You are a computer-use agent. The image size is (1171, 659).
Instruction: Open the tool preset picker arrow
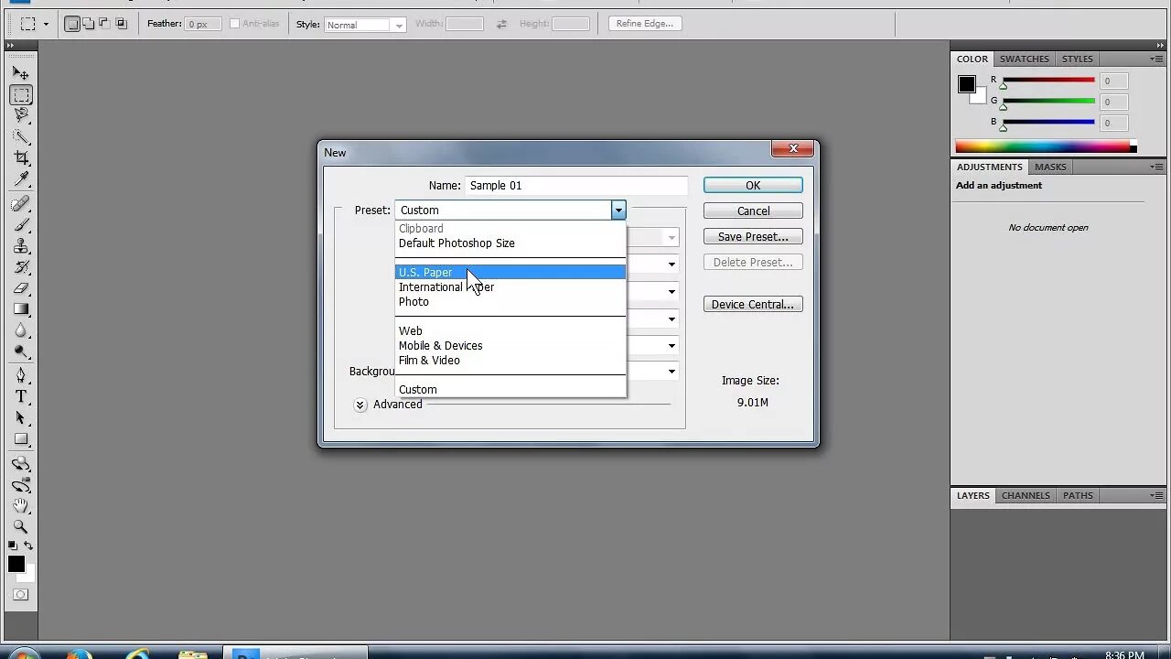46,25
